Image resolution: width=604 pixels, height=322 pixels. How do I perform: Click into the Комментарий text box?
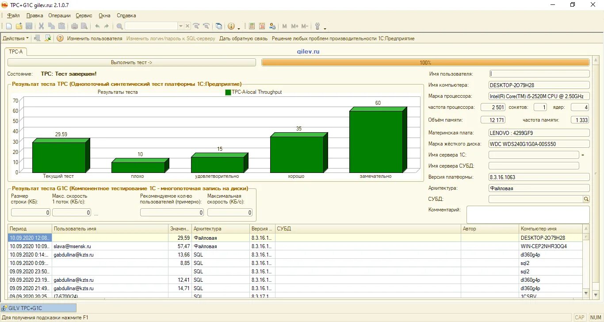coord(528,215)
